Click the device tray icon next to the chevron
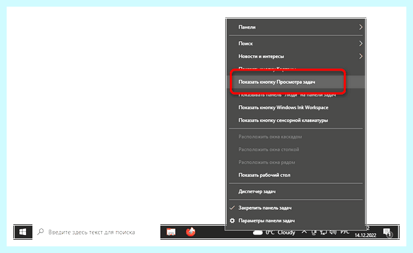Viewport: 413px width, 253px height. pos(314,232)
